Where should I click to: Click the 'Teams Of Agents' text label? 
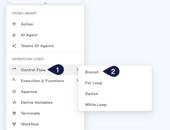(x=37, y=46)
